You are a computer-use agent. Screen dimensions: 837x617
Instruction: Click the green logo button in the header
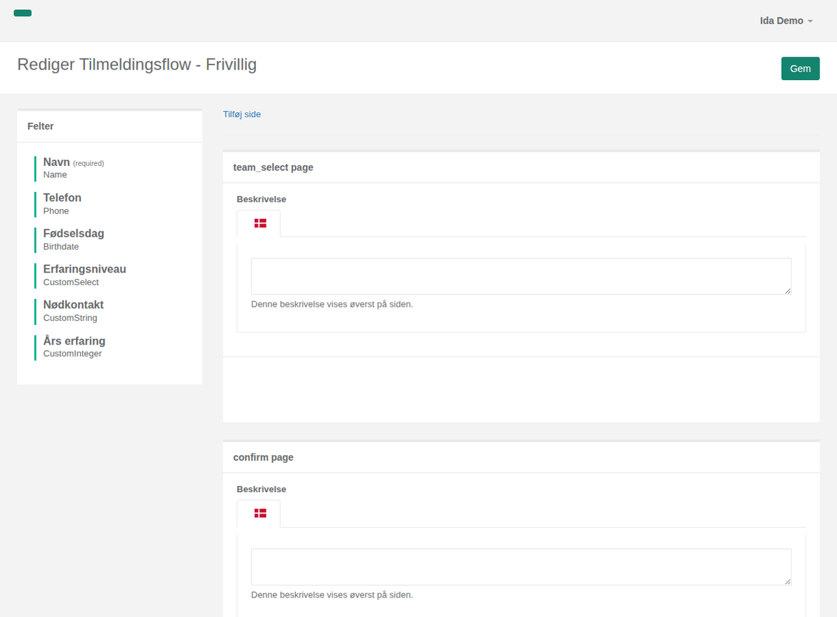point(22,13)
